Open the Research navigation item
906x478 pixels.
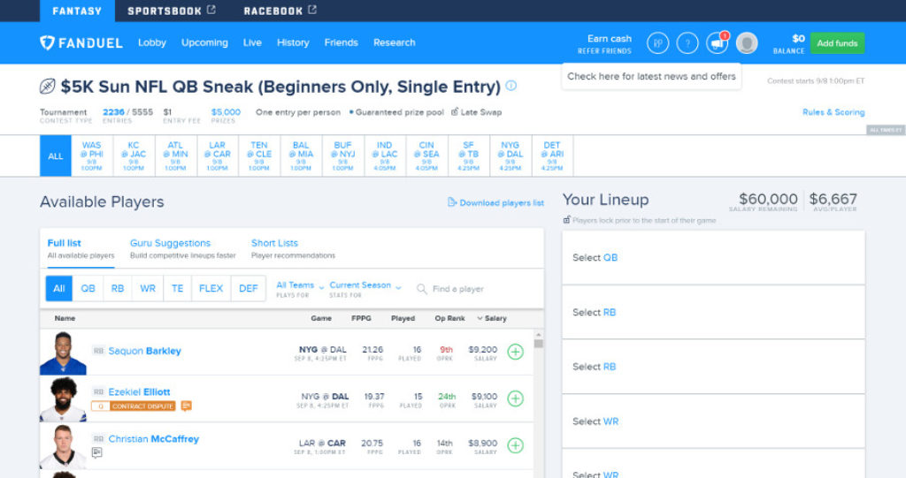coord(394,42)
